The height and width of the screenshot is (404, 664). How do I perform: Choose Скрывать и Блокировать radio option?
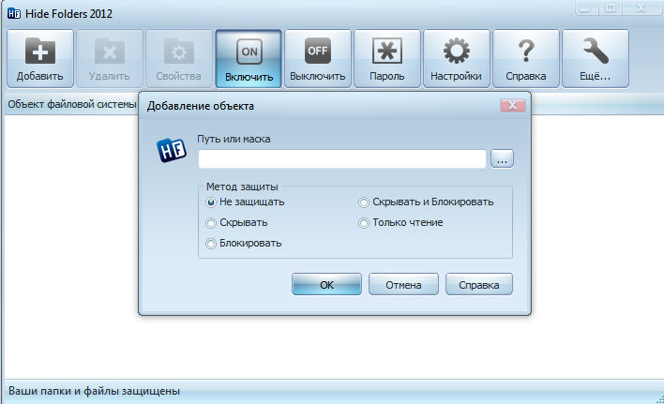pyautogui.click(x=365, y=202)
